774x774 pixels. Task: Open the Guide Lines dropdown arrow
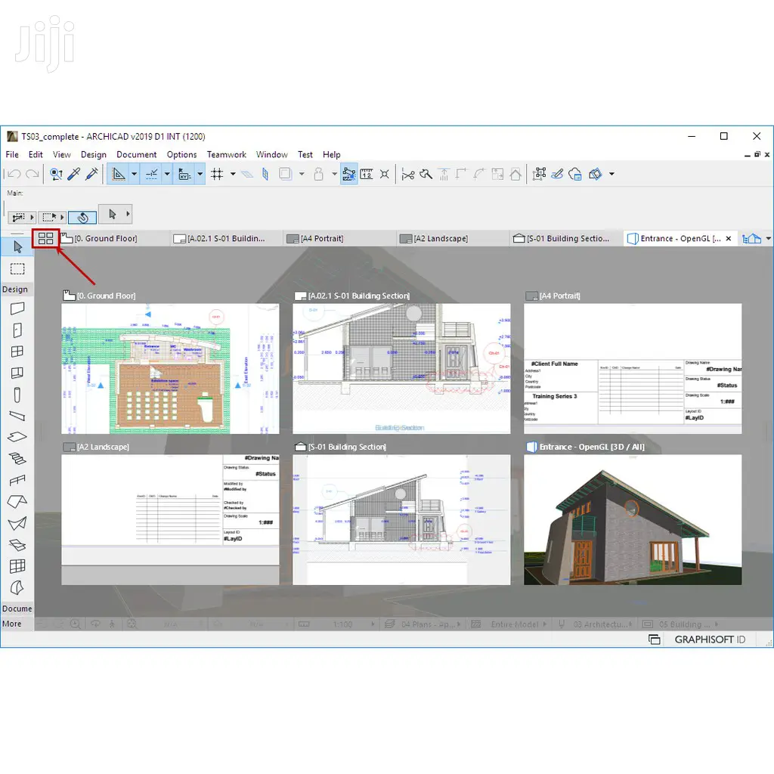[x=134, y=174]
